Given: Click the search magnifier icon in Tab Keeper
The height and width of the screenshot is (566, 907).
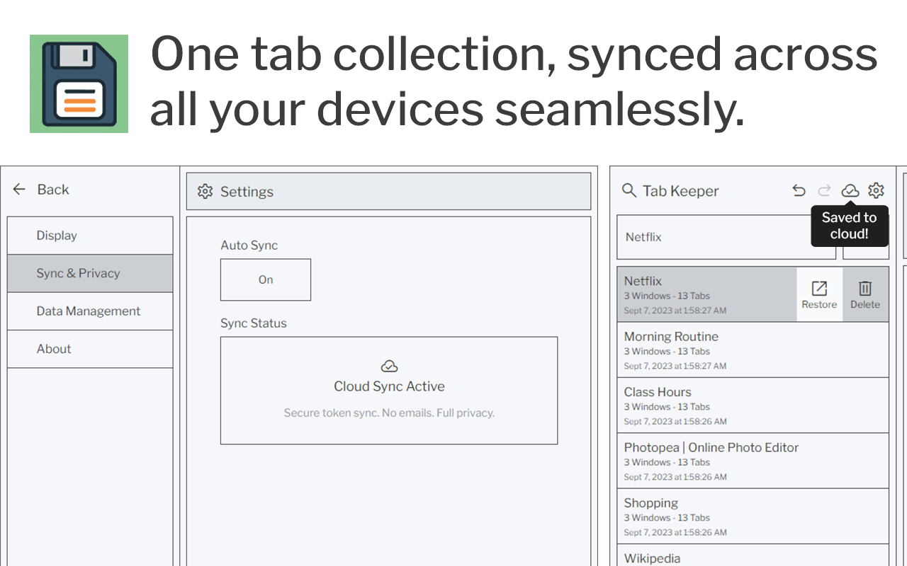Looking at the screenshot, I should point(629,190).
